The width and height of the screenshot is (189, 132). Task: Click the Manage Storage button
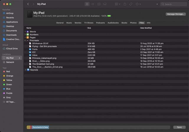pyautogui.click(x=176, y=14)
